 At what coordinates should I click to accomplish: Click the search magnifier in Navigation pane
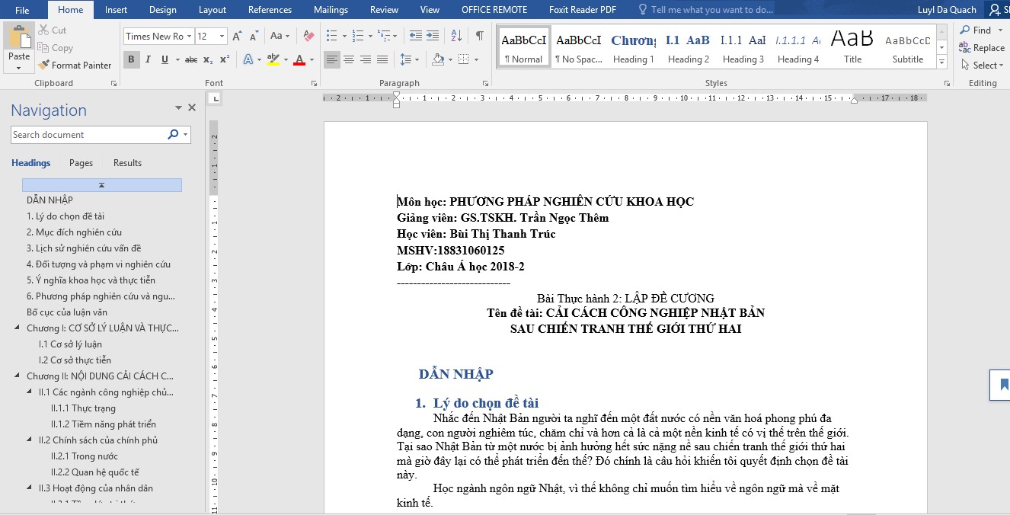[173, 135]
